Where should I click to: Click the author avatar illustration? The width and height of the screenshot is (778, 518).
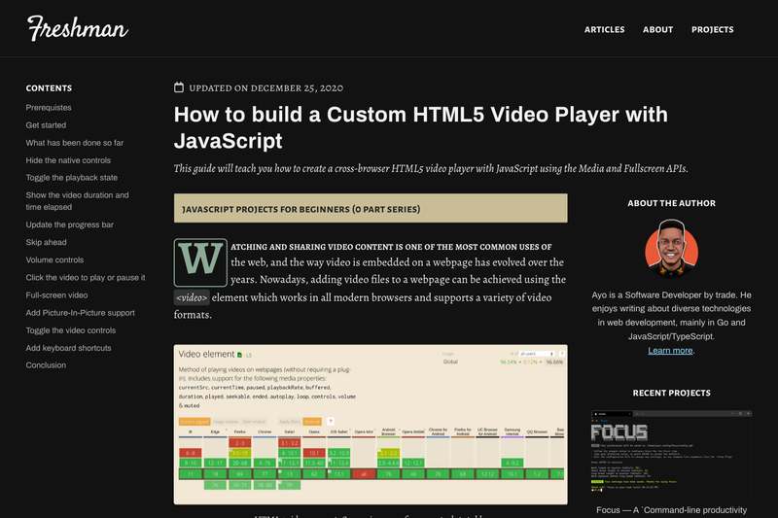(x=671, y=249)
